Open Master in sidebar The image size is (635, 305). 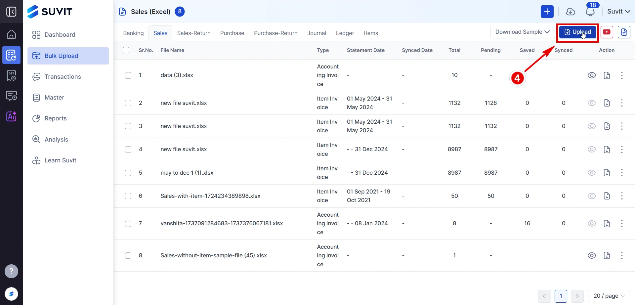[x=68, y=98]
